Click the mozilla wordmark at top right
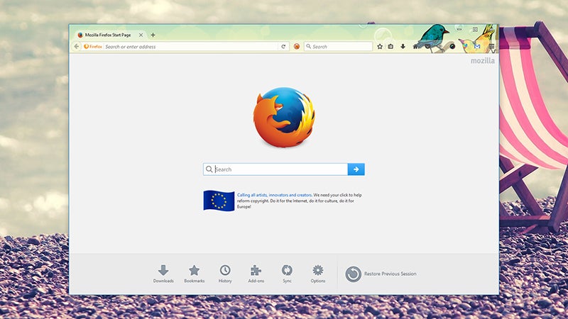Screen dimensions: 568x319 [x=483, y=61]
